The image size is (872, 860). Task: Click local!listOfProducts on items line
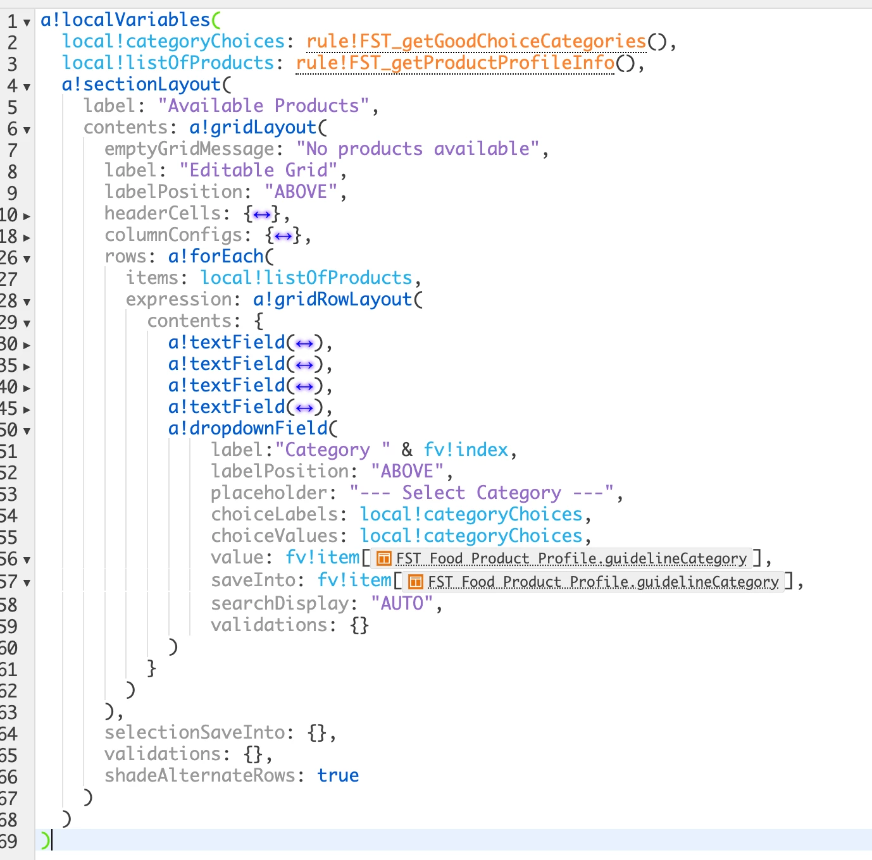coord(306,278)
